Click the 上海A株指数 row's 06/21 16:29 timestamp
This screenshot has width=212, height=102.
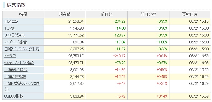point(199,77)
